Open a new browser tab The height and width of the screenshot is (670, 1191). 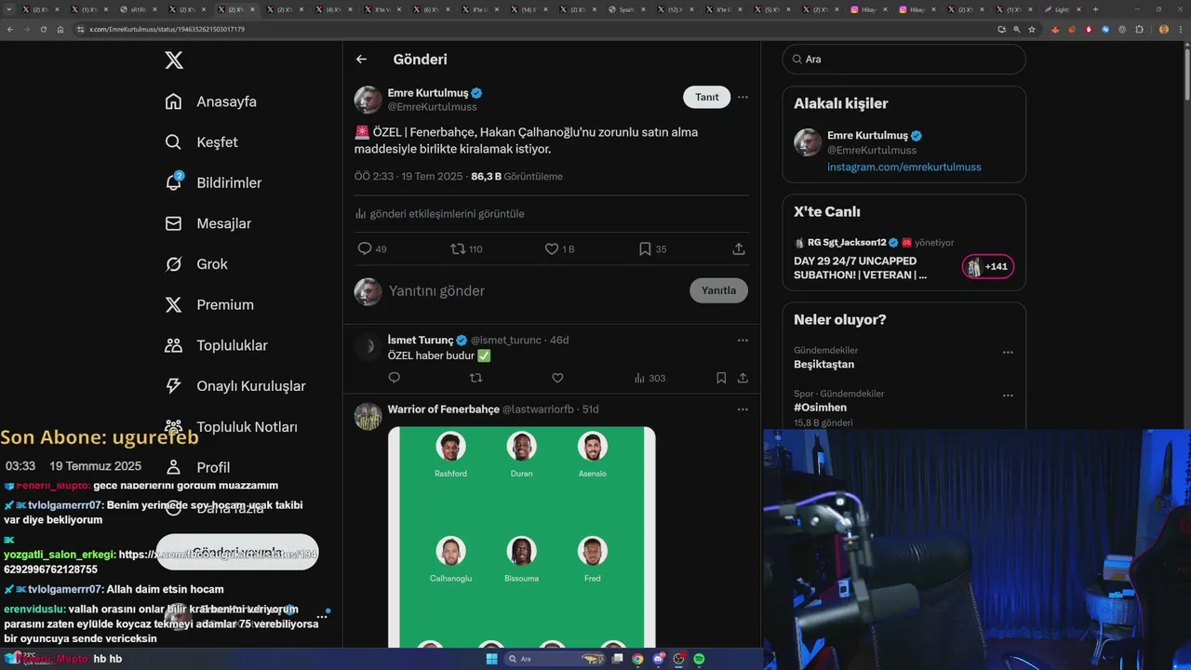(1095, 9)
